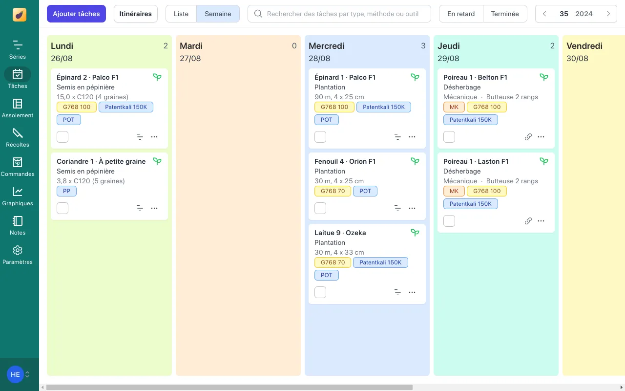
Task: Click the Ajouter tâches button
Action: point(76,14)
